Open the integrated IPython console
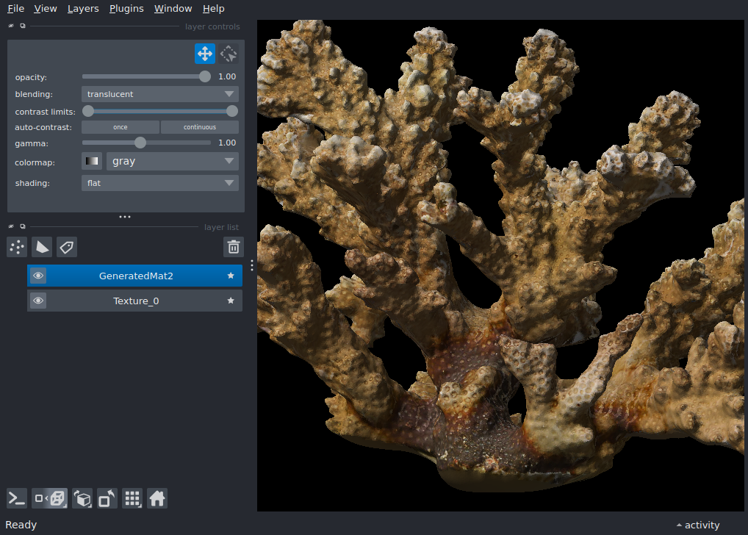The image size is (748, 535). click(16, 498)
